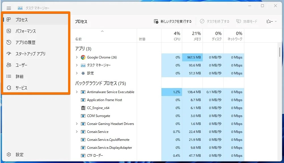Click the 設定 gear icon in sidebar
This screenshot has height=163, width=284.
9,154
